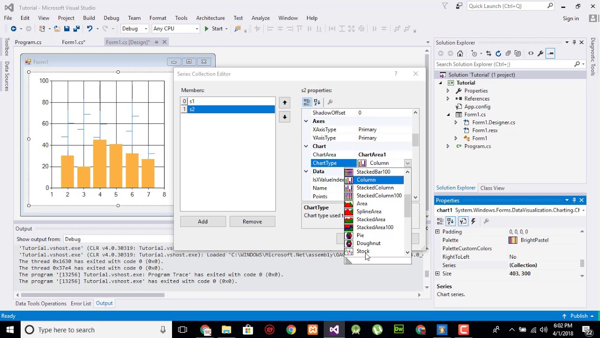Click the help question mark in Series Collection Editor
The image size is (600, 338).
[x=396, y=74]
